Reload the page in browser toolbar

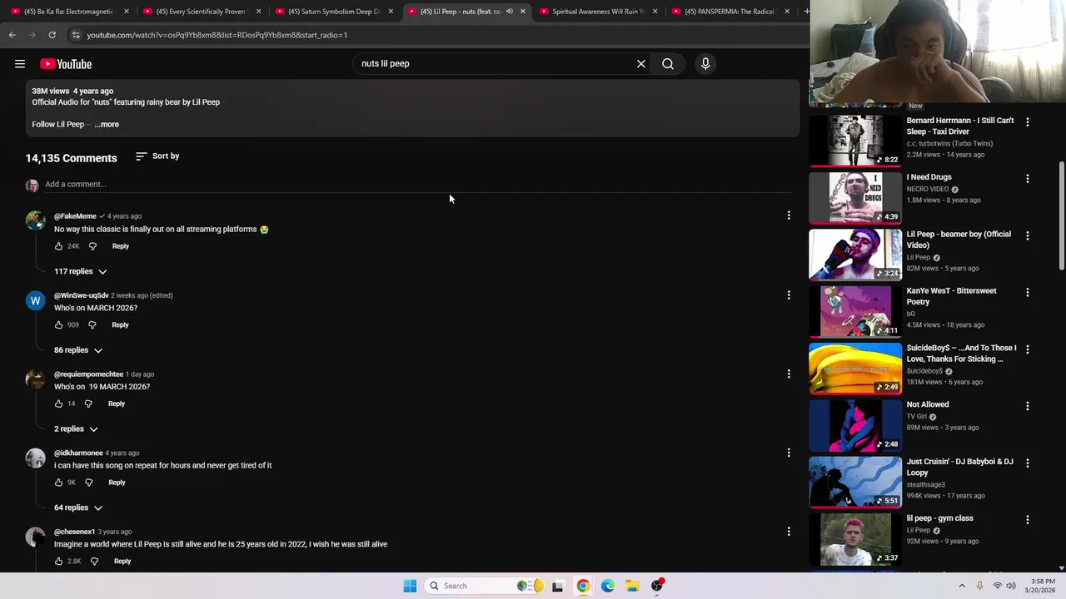(x=52, y=35)
